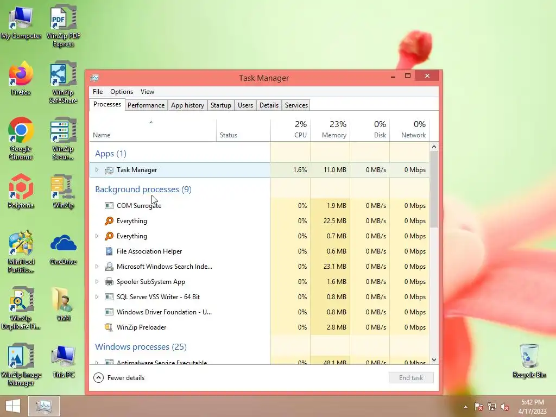Sort by the Status column header
Viewport: 556px width, 417px height.
244,130
